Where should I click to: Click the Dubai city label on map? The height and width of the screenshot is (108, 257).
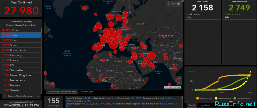[x=155, y=62]
